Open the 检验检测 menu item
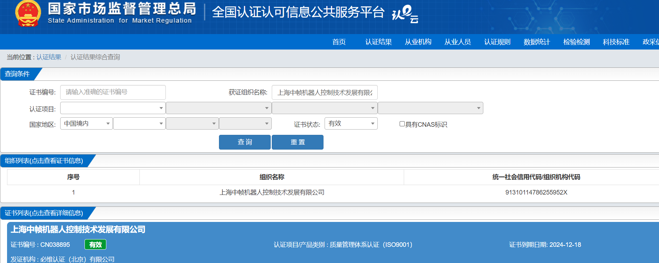Viewport: 659px width, 263px height. [x=577, y=42]
